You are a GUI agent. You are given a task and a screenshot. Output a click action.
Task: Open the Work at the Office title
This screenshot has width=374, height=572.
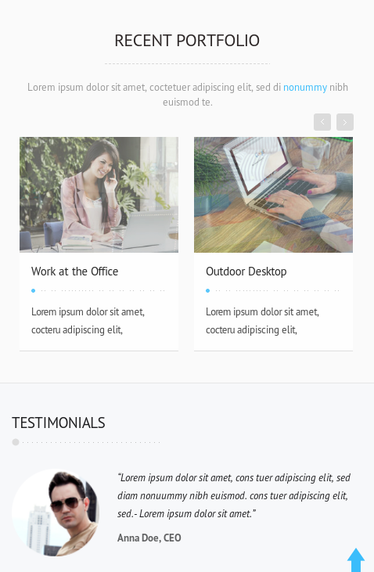click(75, 272)
